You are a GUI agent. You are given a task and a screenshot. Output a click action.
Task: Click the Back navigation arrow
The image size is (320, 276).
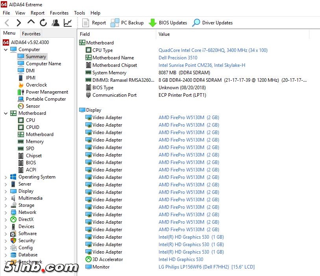[x=7, y=23]
